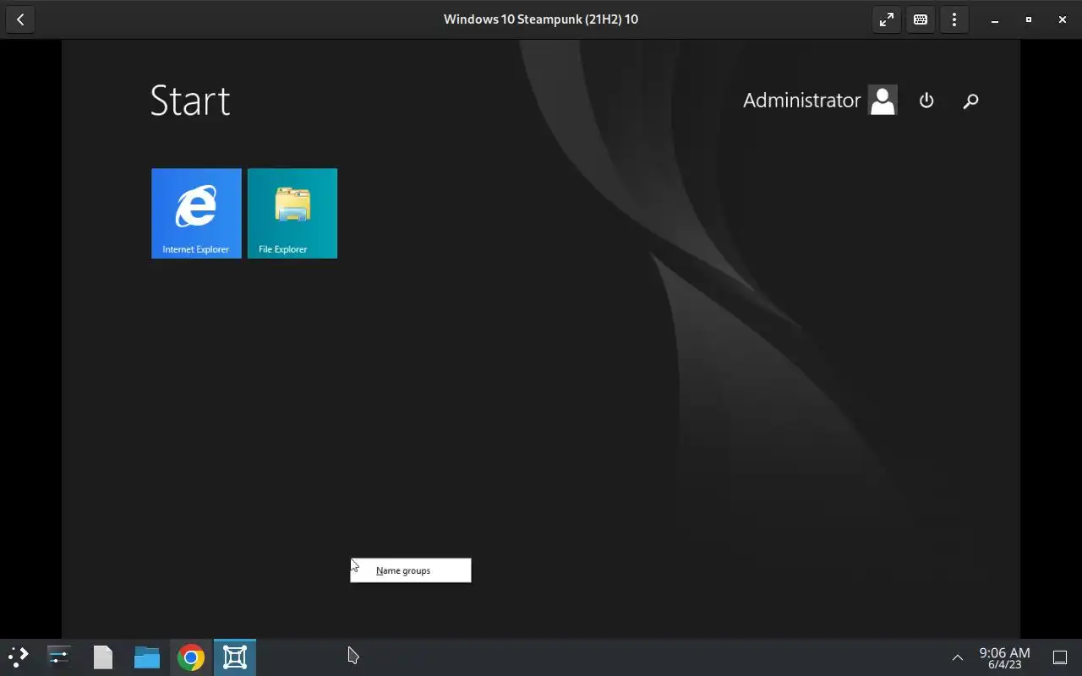Open the blue folder file manager

[147, 657]
